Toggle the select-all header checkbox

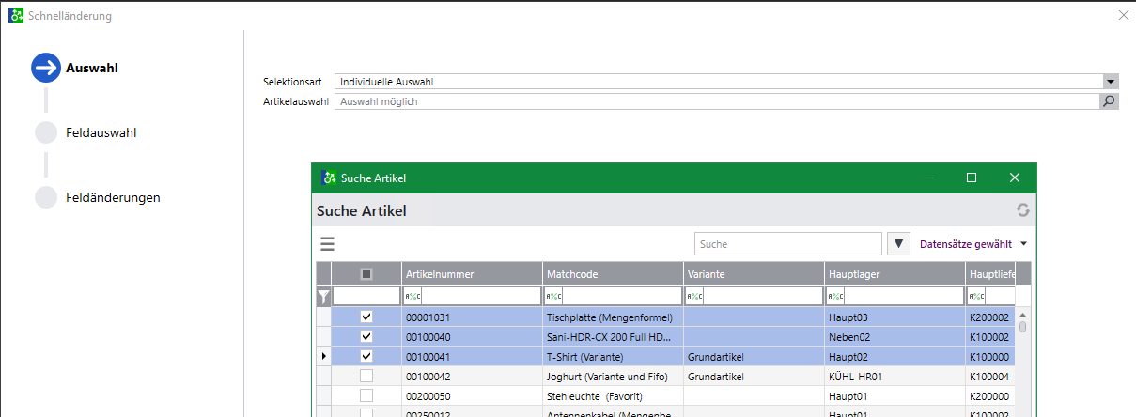click(x=366, y=274)
